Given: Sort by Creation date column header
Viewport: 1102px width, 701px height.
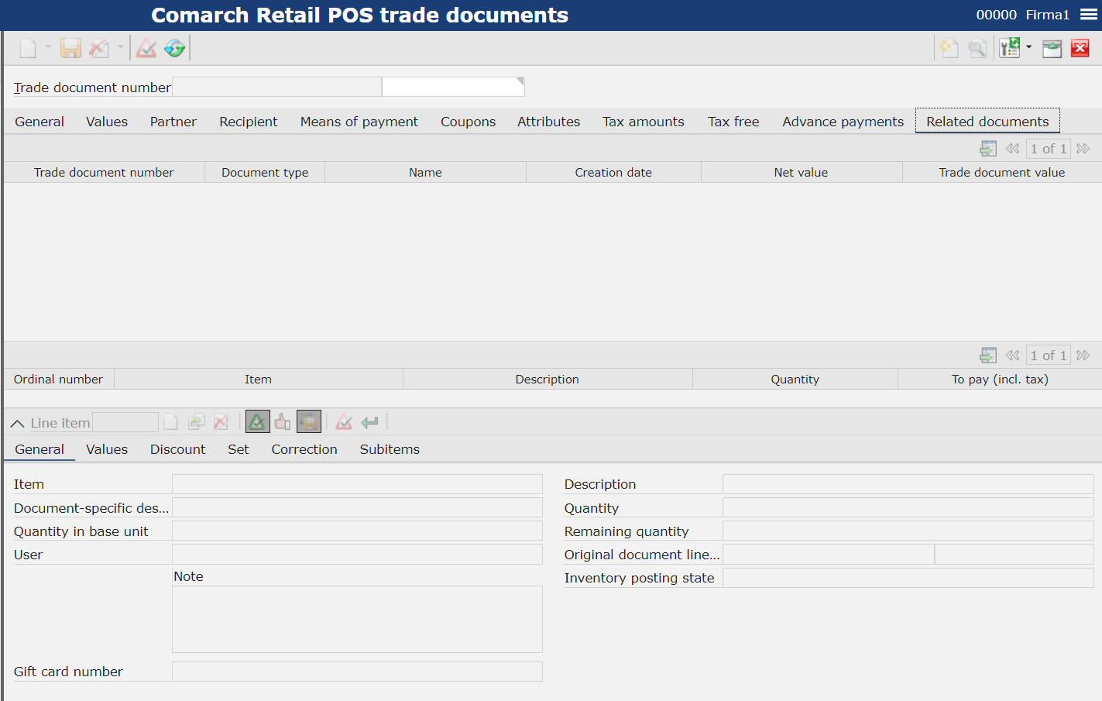Looking at the screenshot, I should 613,172.
